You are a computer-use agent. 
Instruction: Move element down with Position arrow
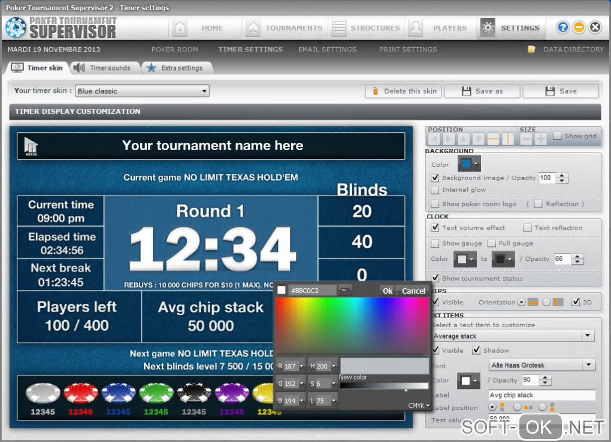[479, 139]
